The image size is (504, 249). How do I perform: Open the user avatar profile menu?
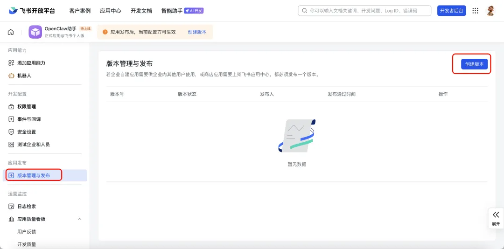point(490,11)
